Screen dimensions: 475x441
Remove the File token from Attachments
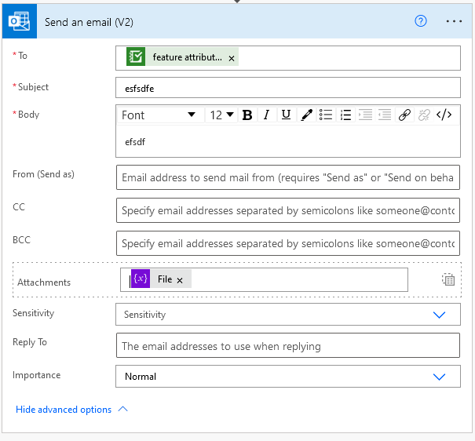[x=180, y=280]
